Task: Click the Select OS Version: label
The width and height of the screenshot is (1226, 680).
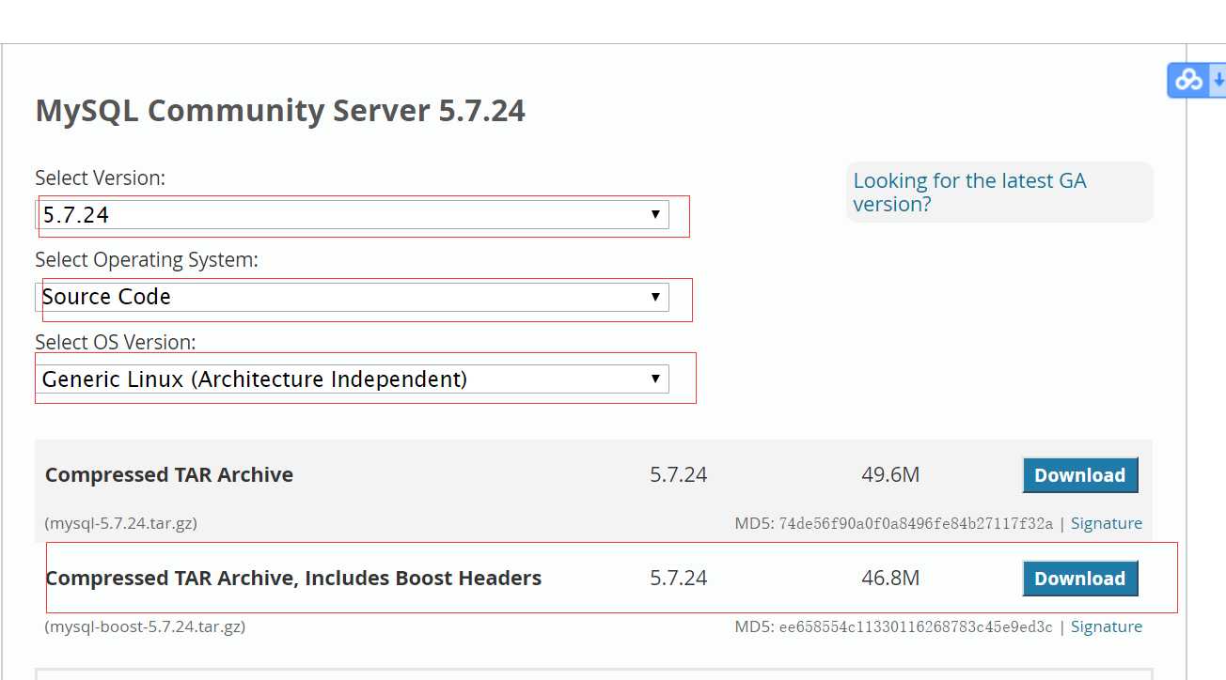Action: point(116,342)
